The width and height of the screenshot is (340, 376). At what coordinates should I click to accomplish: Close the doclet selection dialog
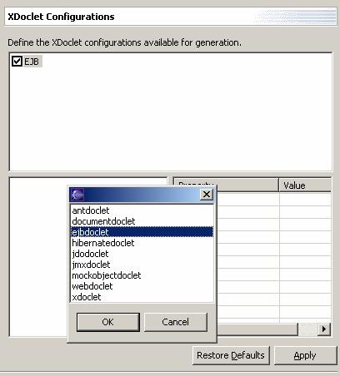(x=207, y=195)
